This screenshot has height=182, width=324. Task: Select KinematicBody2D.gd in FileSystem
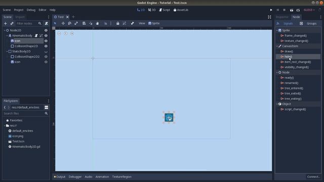point(26,147)
